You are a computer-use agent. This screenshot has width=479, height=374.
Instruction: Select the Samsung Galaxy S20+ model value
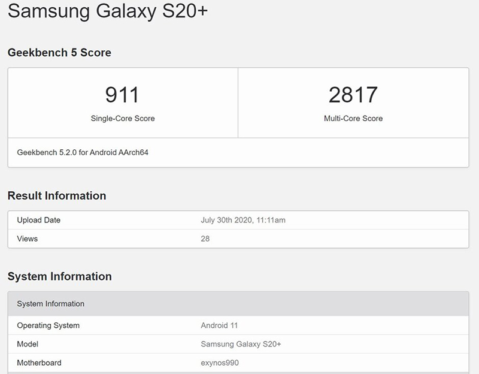[x=241, y=344]
